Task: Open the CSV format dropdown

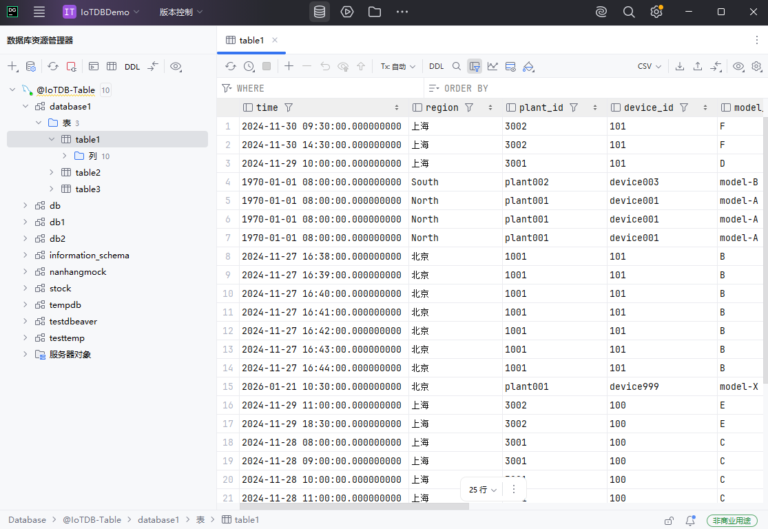Action: pyautogui.click(x=649, y=66)
